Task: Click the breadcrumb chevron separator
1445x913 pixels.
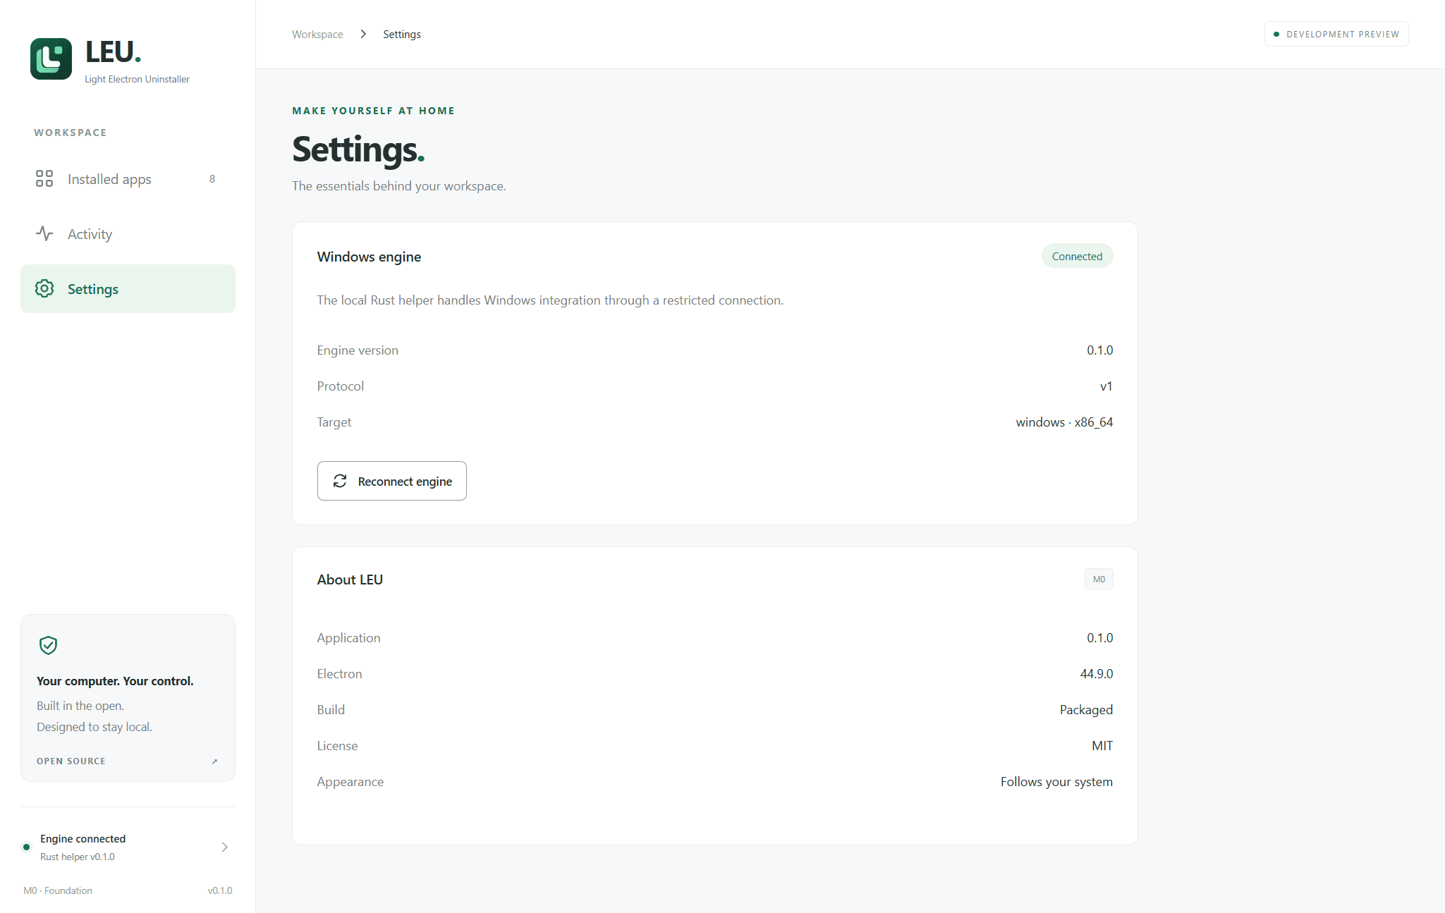Action: coord(363,34)
